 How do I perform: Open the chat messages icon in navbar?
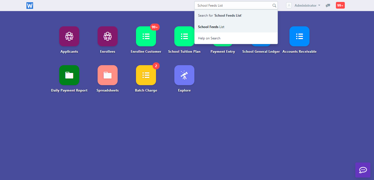pyautogui.click(x=328, y=6)
